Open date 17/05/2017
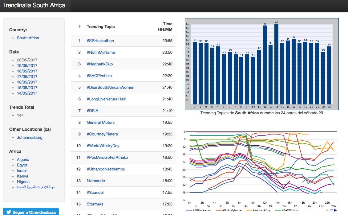348x215 pixels. [27, 76]
